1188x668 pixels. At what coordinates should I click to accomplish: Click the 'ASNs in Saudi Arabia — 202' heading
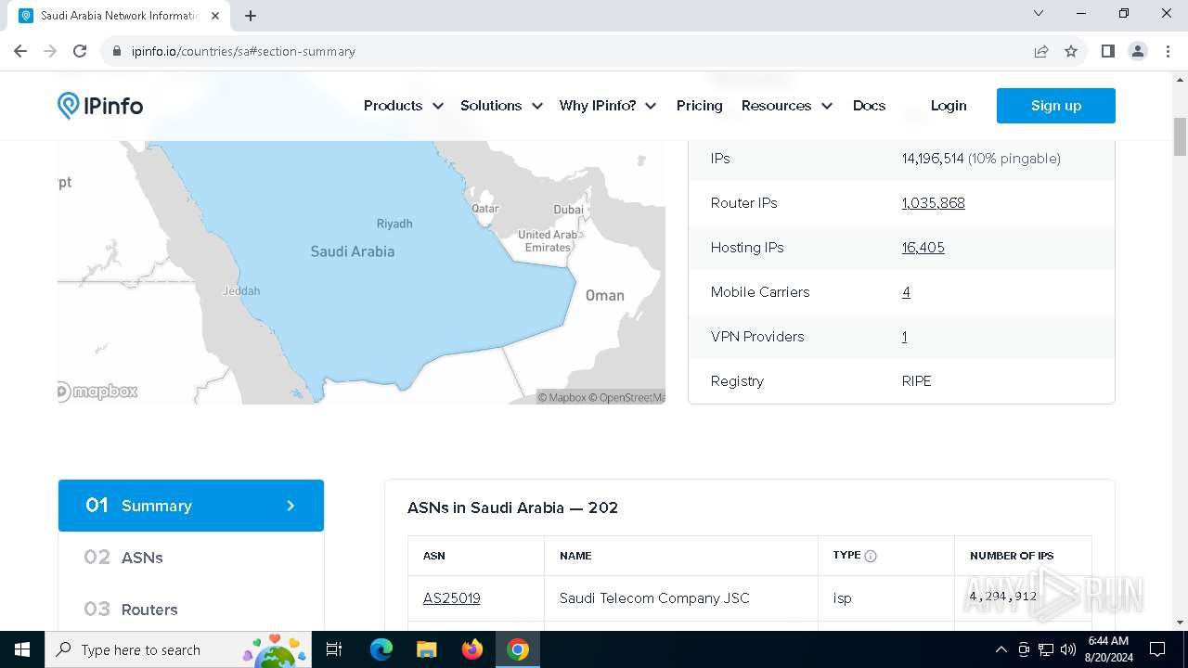pyautogui.click(x=512, y=507)
